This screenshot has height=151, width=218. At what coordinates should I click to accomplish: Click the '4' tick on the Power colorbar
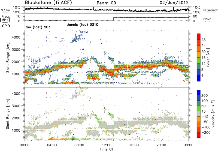click(202, 75)
